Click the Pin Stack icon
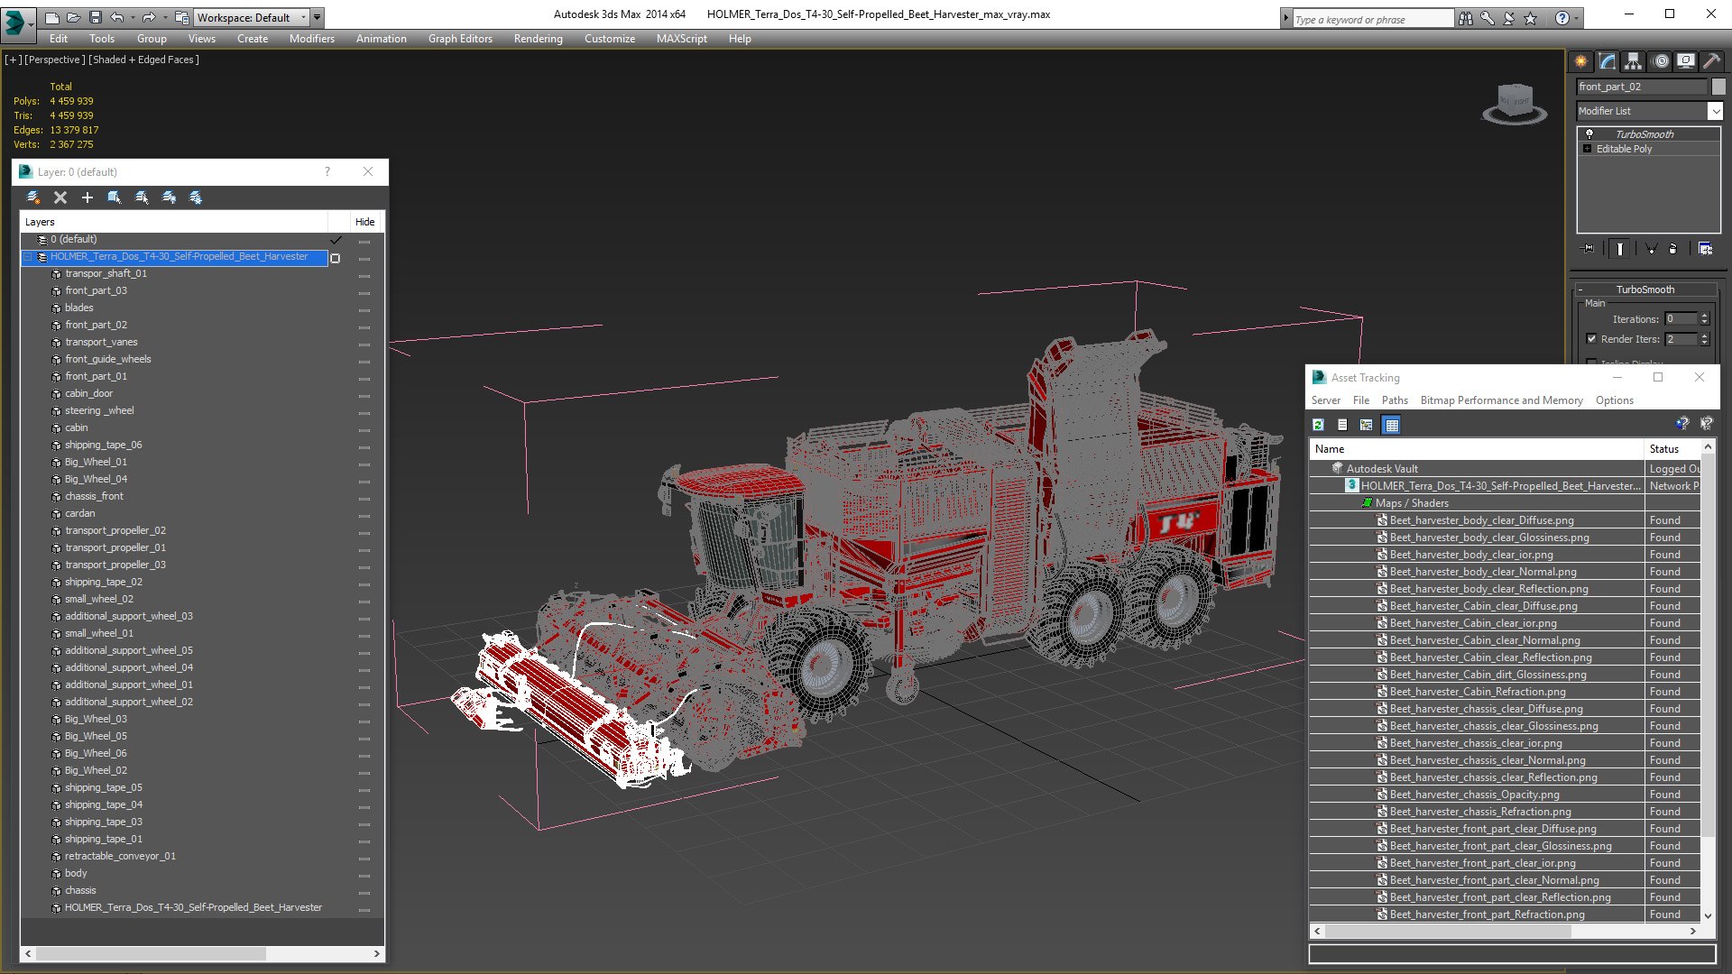Image resolution: width=1732 pixels, height=974 pixels. tap(1589, 249)
